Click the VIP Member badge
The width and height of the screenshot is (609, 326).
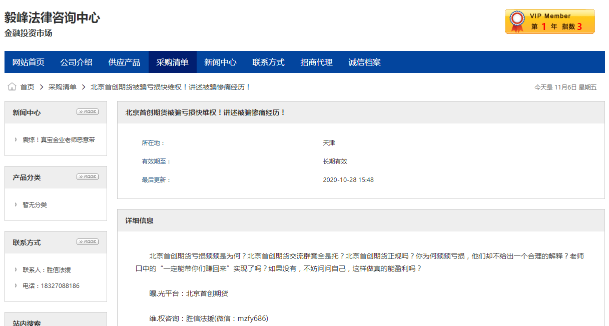point(549,21)
